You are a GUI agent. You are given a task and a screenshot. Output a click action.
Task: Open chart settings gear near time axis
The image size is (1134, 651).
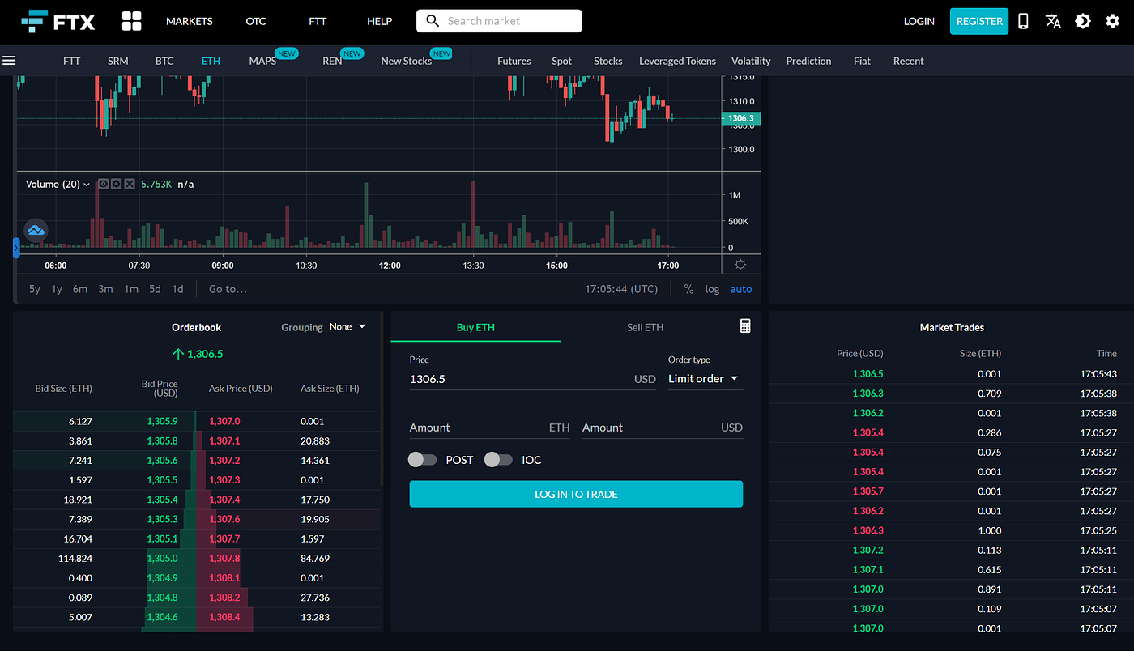coord(740,265)
